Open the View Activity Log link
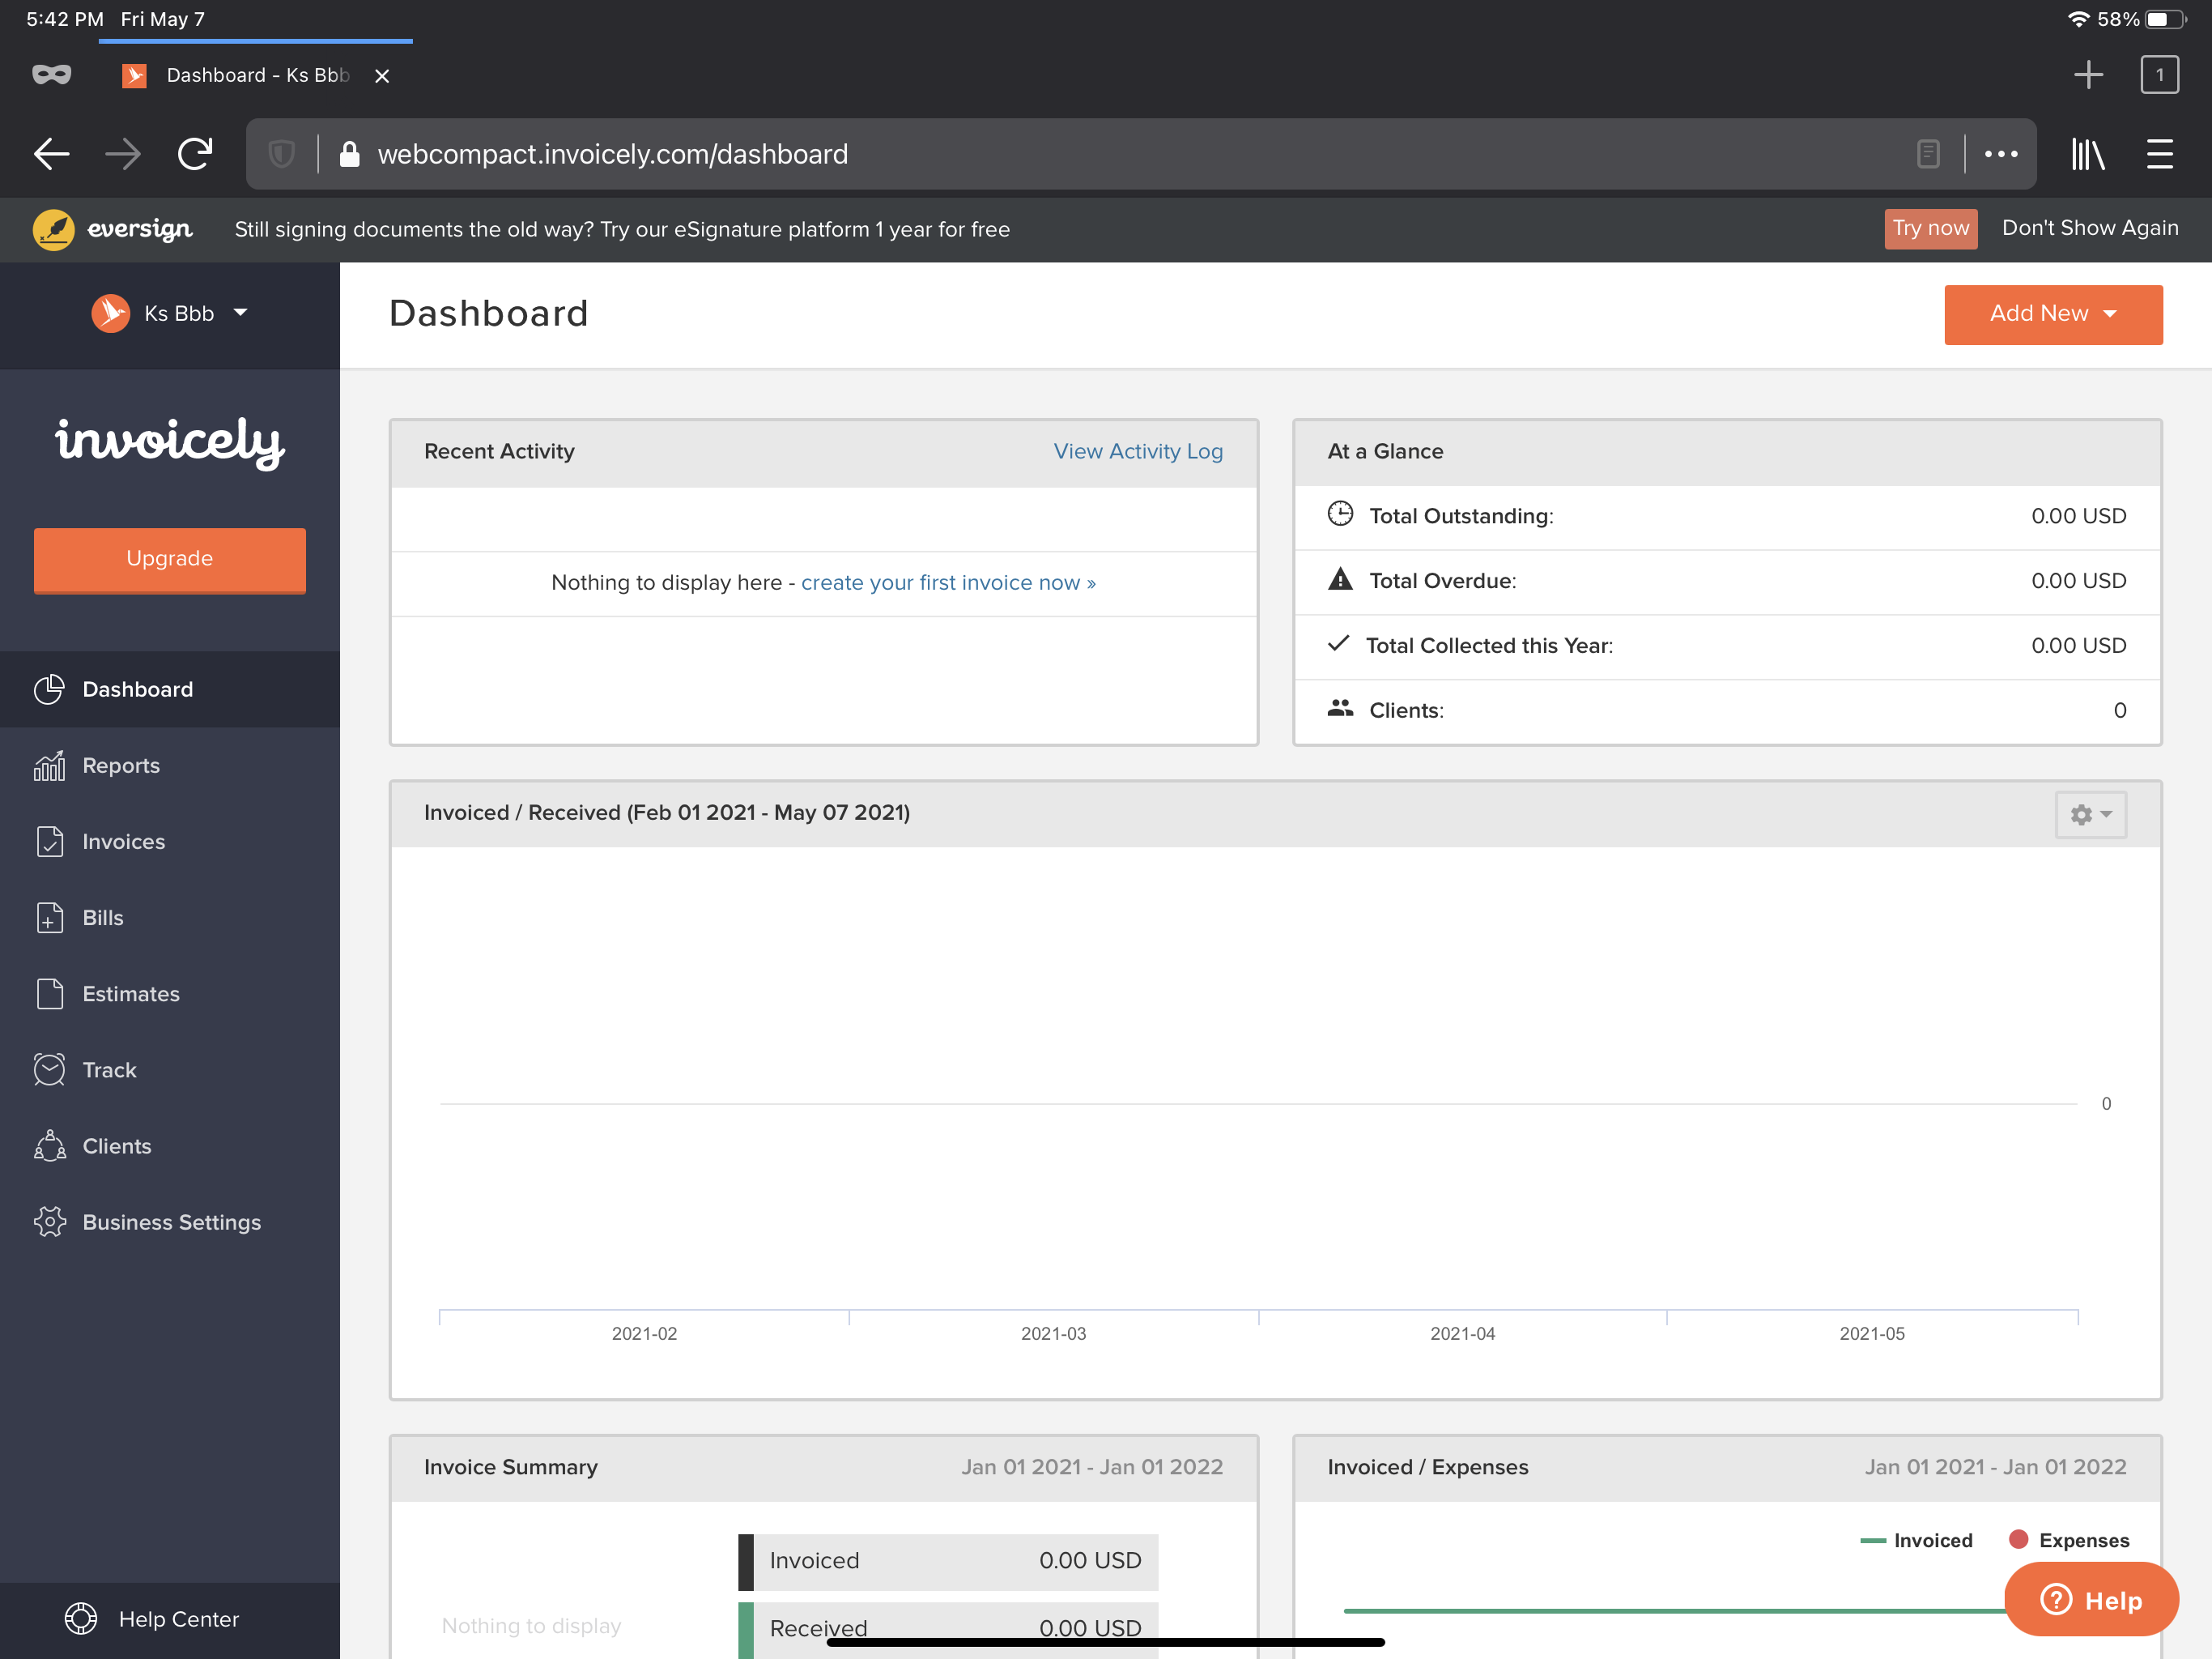The image size is (2212, 1659). 1137,451
